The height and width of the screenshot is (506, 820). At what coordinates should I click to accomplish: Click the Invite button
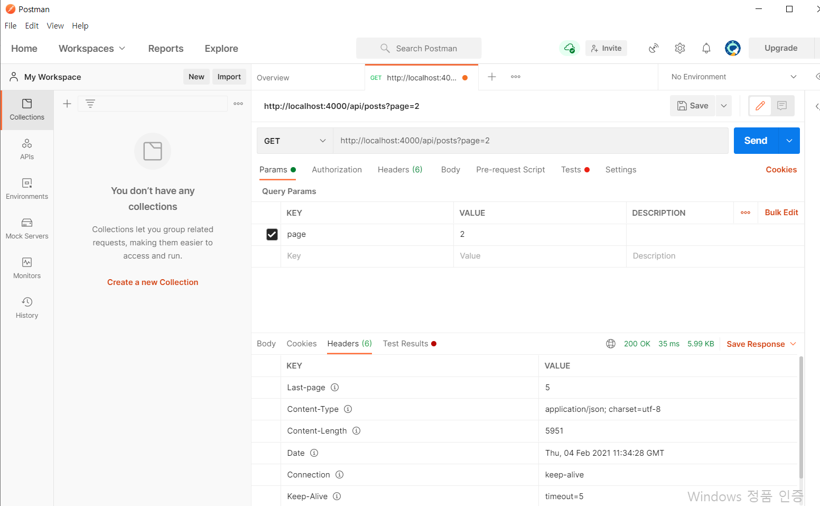pyautogui.click(x=606, y=48)
